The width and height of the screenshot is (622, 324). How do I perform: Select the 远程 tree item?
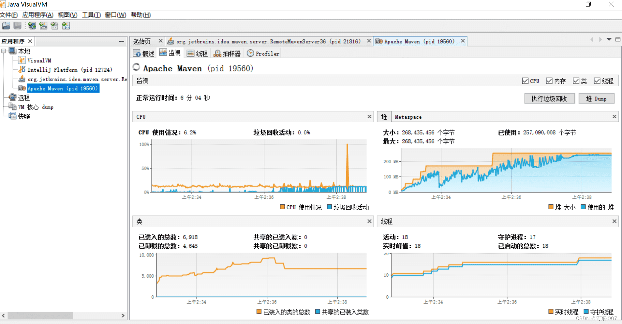pos(24,97)
